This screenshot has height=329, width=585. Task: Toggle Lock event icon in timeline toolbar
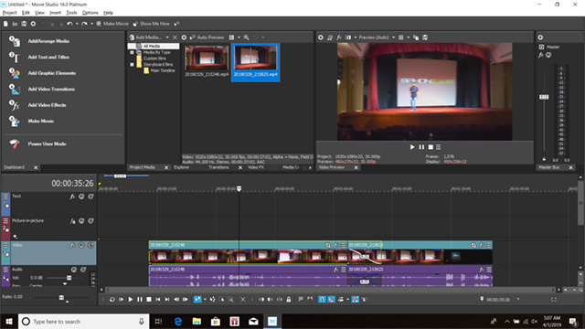pyautogui.click(x=289, y=299)
